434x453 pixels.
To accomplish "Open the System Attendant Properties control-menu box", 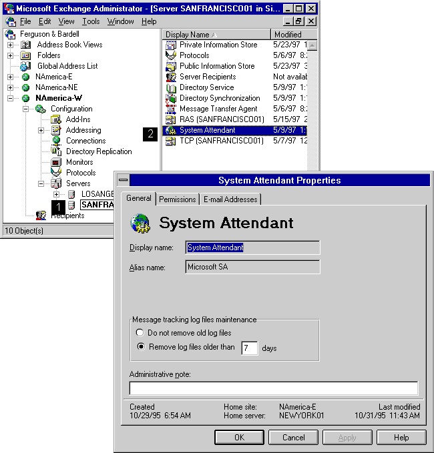I will click(x=124, y=180).
